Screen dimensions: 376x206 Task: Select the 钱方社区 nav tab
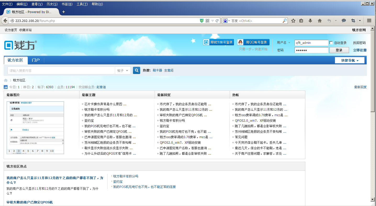pyautogui.click(x=15, y=60)
